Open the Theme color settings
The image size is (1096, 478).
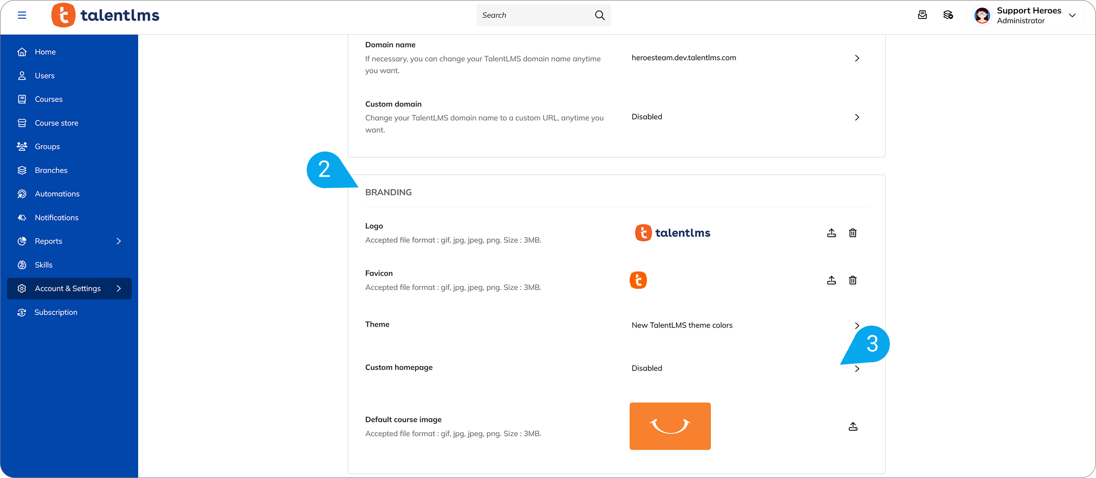click(x=857, y=326)
